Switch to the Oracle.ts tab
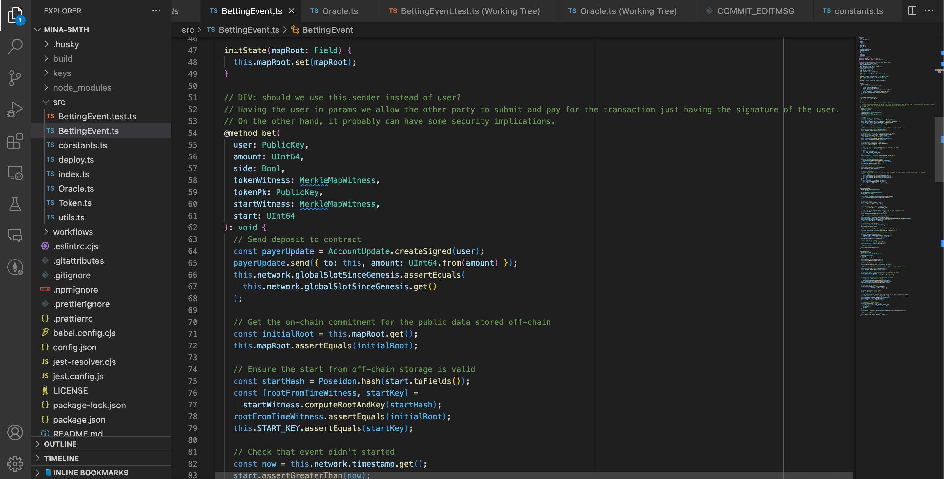The width and height of the screenshot is (944, 479). pos(340,11)
